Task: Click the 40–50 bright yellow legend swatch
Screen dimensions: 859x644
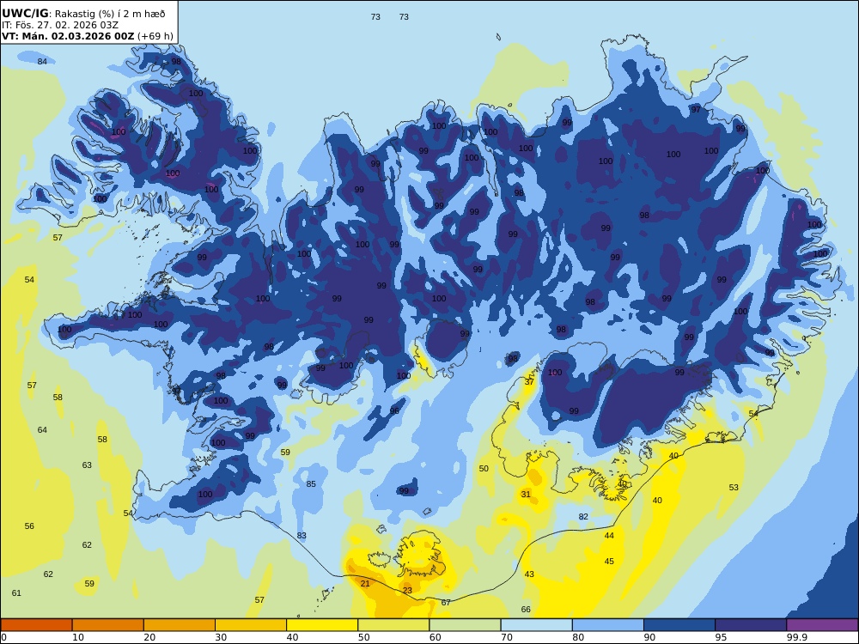Action: [322, 625]
